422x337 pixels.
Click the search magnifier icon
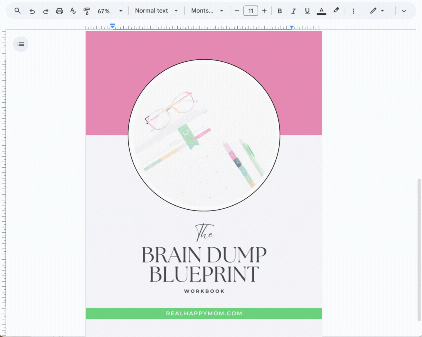pyautogui.click(x=17, y=11)
